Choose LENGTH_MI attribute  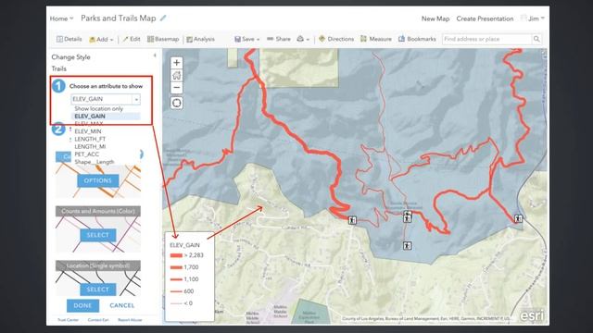[x=90, y=146]
